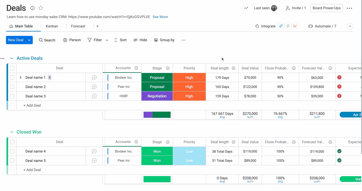Image resolution: width=362 pixels, height=191 pixels.
Task: Expand subitems of Deal name 1
Action: (20, 77)
